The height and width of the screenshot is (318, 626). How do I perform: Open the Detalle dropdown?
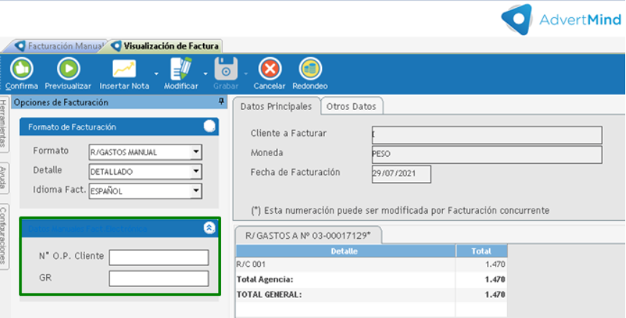pyautogui.click(x=195, y=172)
